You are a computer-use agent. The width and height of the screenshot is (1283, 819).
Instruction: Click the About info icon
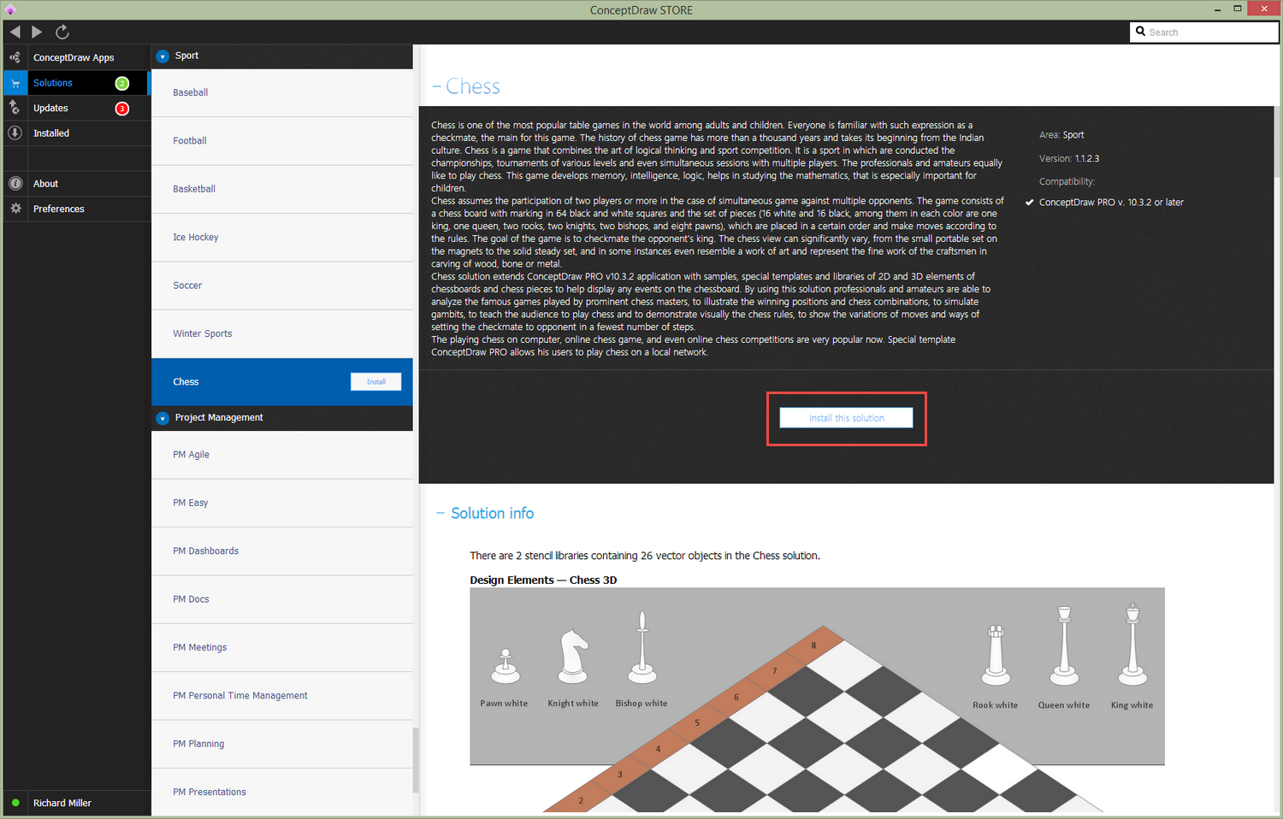click(15, 184)
